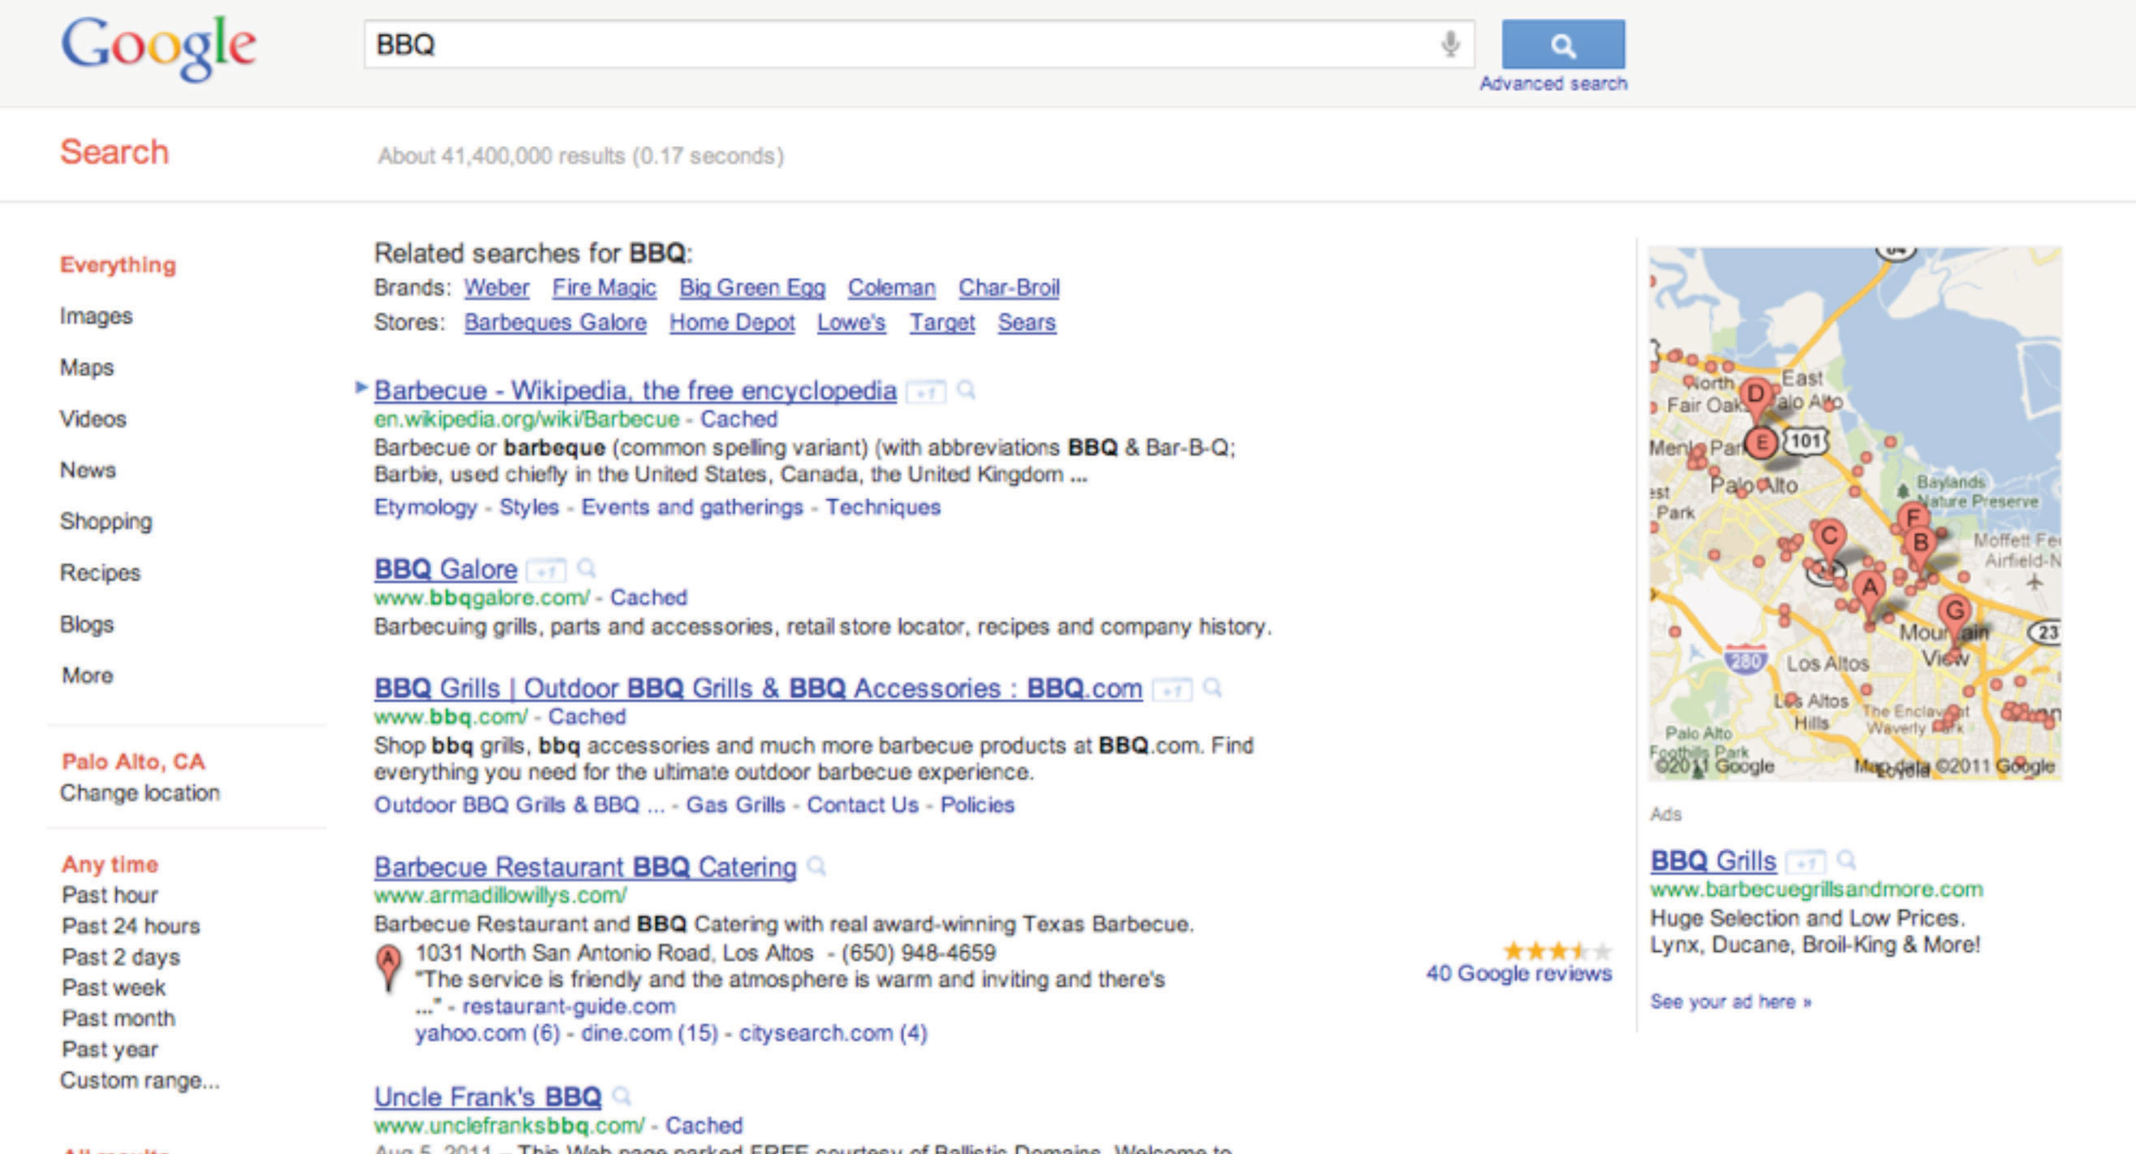Preview magnifier next to Uncle Frank's BBQ

621,1097
